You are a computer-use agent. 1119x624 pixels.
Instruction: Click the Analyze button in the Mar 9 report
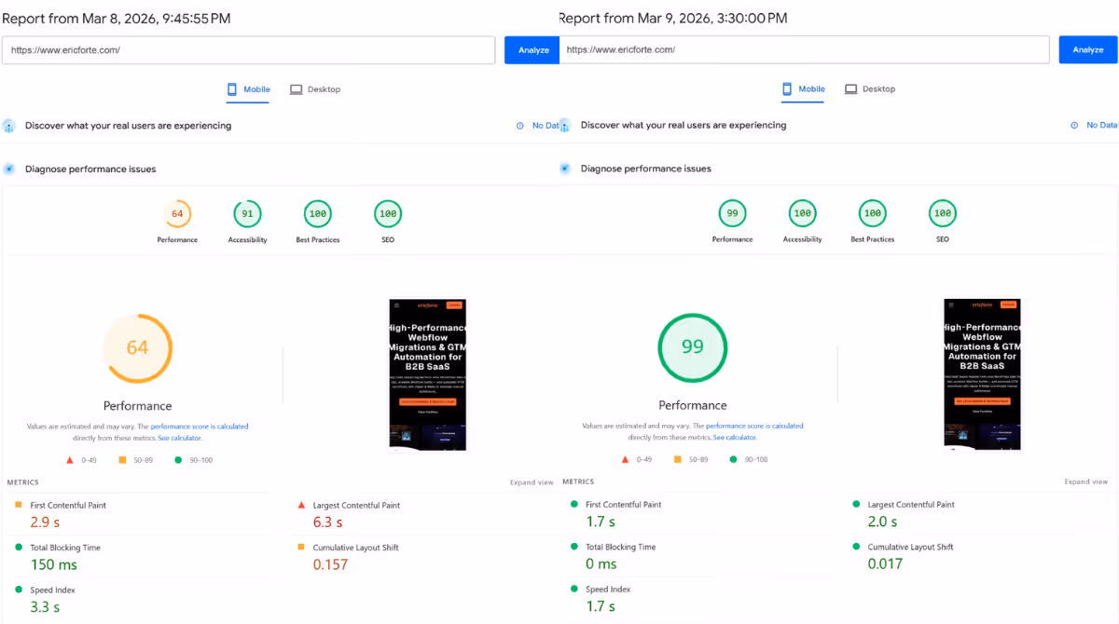(1087, 49)
